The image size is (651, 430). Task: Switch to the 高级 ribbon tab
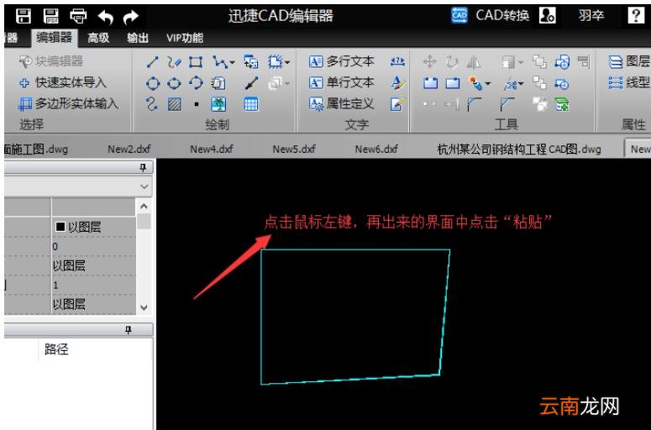coord(98,38)
